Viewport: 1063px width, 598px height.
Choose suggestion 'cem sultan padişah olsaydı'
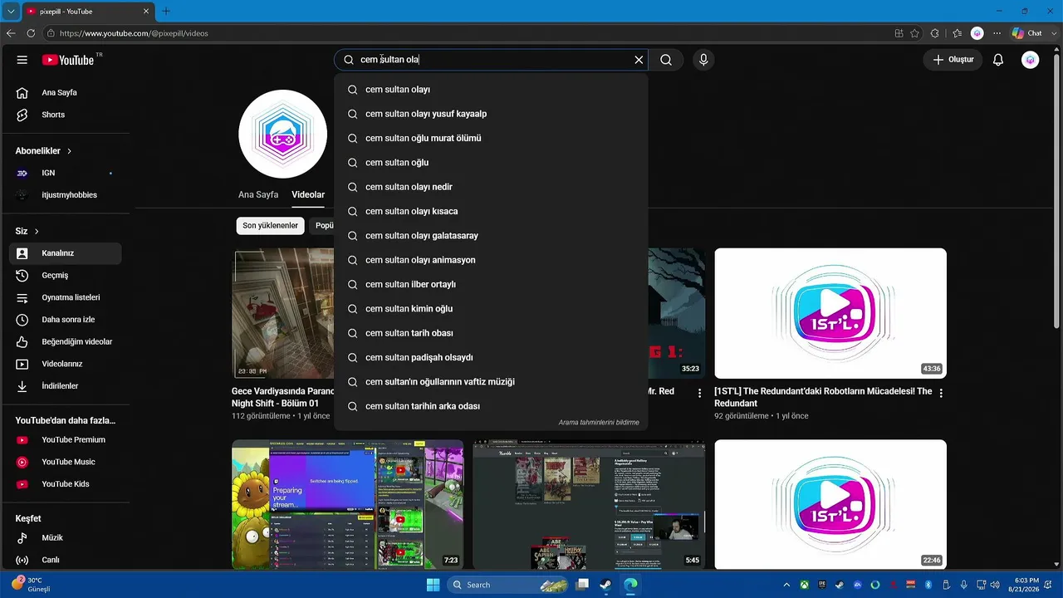(x=491, y=357)
